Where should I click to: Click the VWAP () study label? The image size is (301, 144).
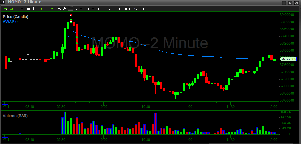click(x=10, y=22)
